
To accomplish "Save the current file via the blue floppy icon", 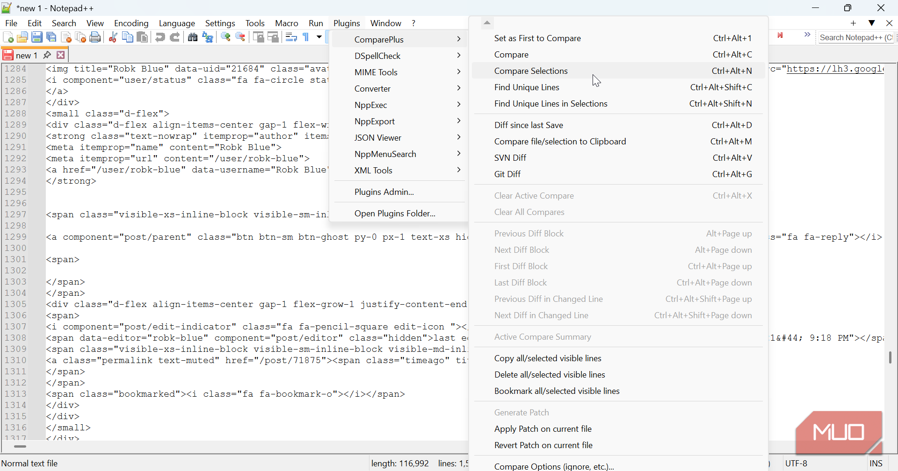I will [x=37, y=37].
